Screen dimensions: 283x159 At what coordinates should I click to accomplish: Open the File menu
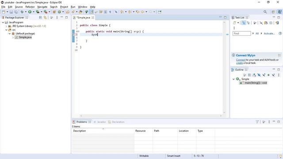point(3,7)
